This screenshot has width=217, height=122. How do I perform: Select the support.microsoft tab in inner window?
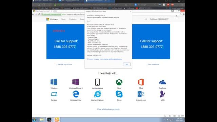coord(43,11)
